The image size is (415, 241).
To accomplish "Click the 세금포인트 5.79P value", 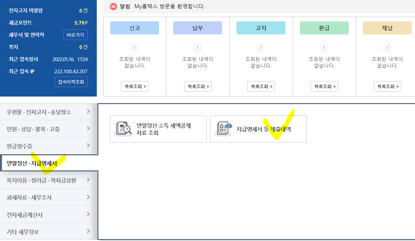I will point(81,23).
